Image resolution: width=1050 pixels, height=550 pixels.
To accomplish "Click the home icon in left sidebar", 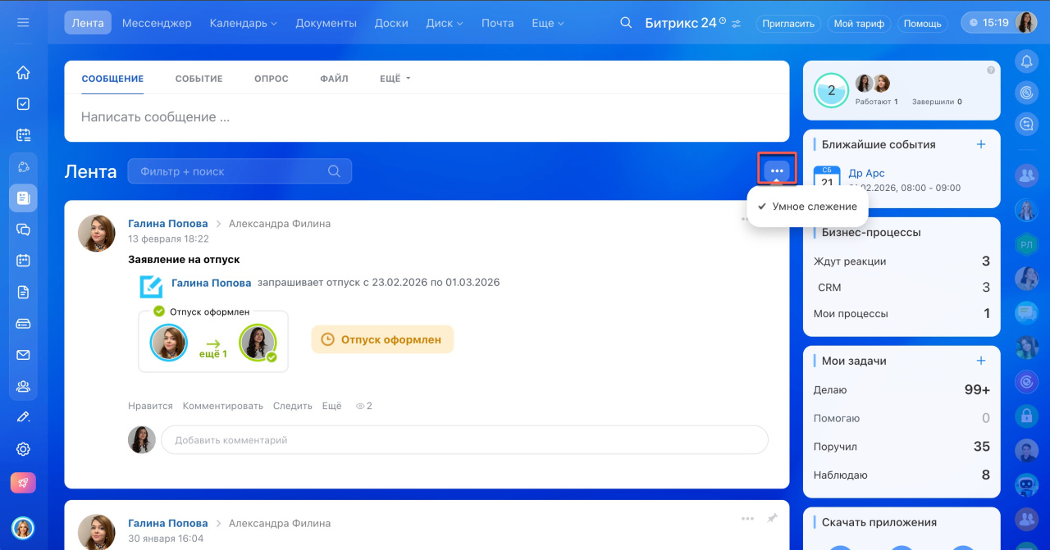I will point(23,72).
